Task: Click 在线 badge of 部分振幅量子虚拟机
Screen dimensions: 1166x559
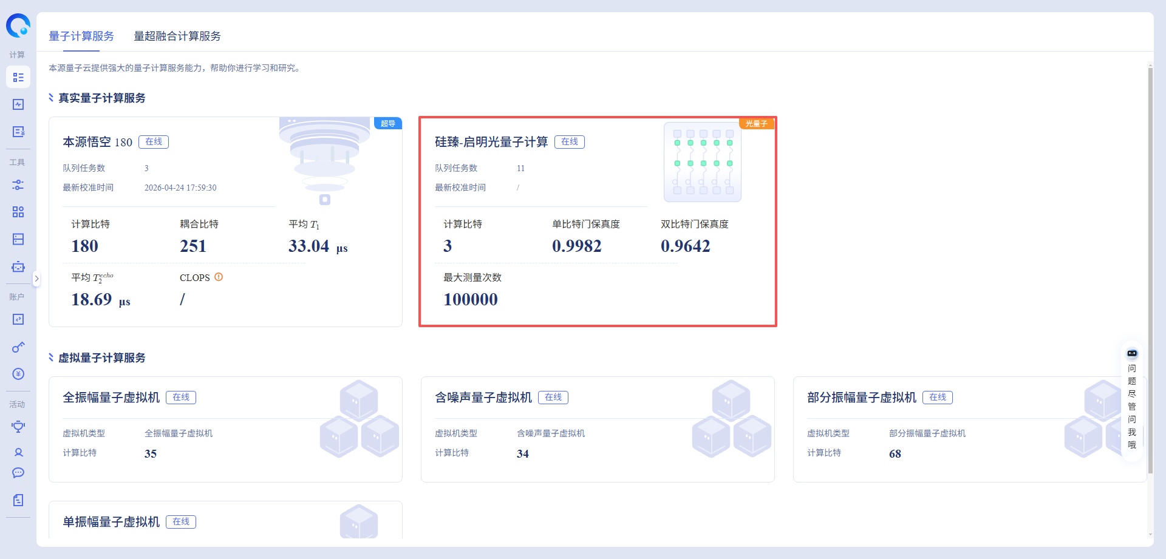Action: pyautogui.click(x=938, y=397)
